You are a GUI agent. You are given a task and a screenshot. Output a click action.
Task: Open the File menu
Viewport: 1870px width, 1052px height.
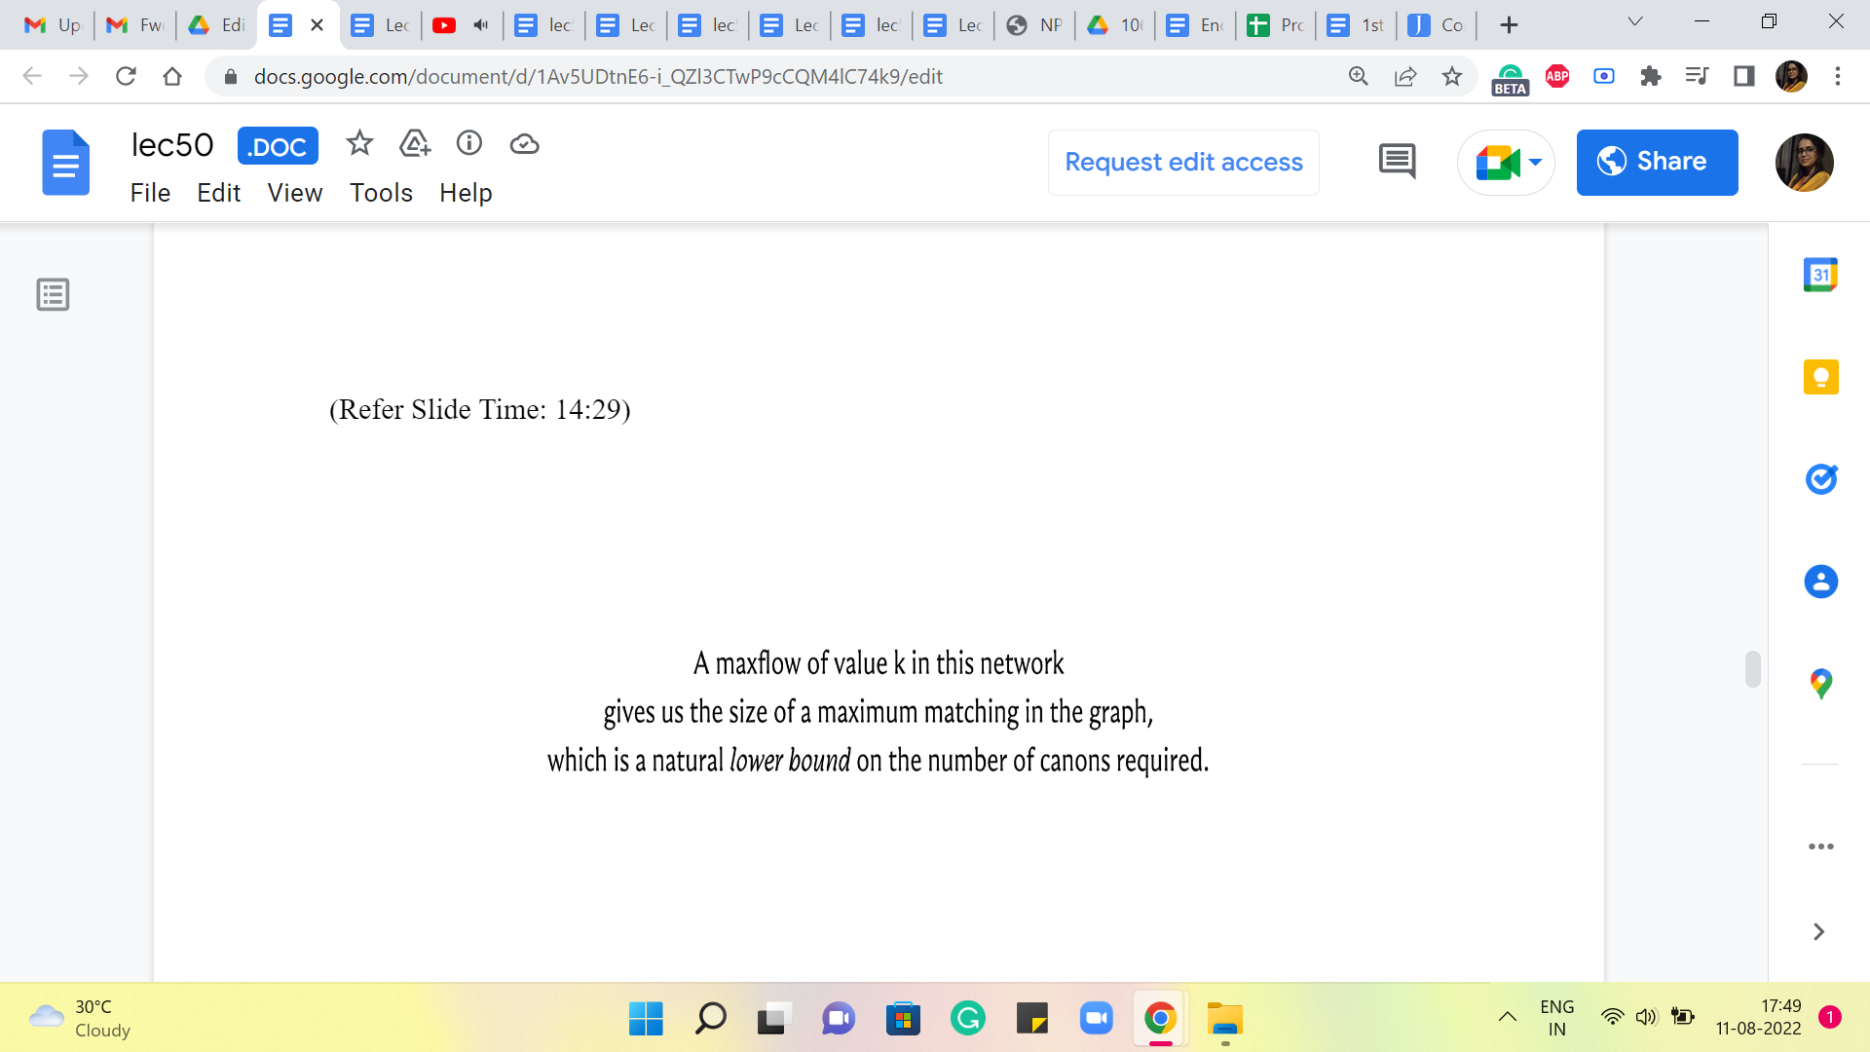(150, 193)
